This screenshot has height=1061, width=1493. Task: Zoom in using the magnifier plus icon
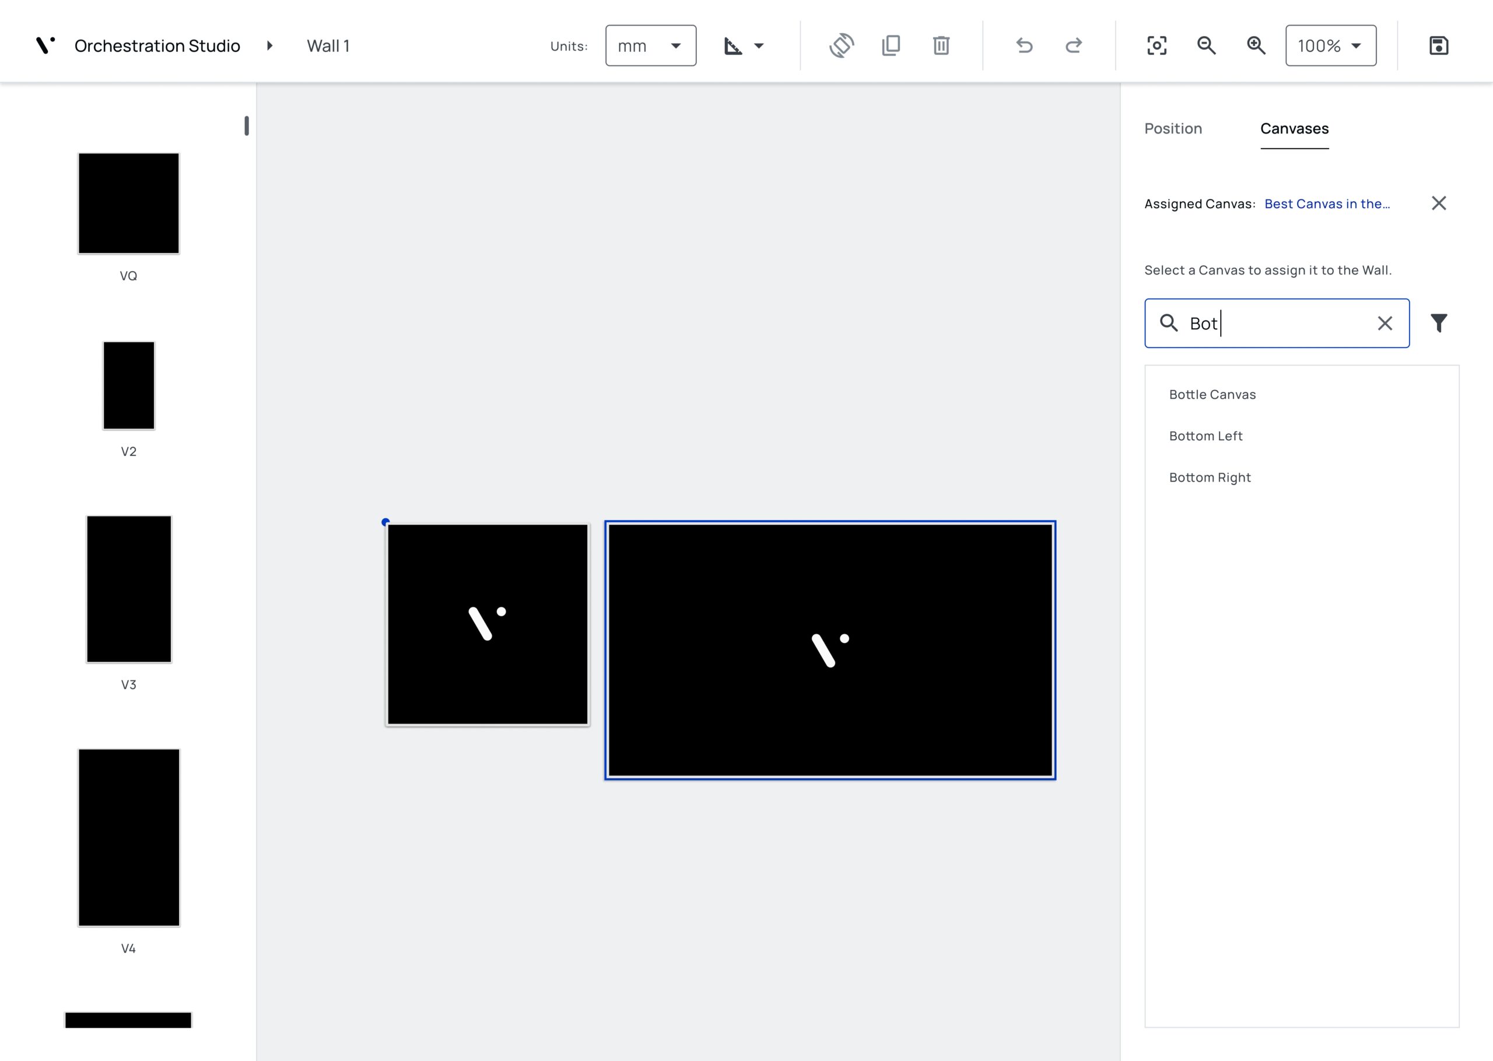(x=1256, y=45)
